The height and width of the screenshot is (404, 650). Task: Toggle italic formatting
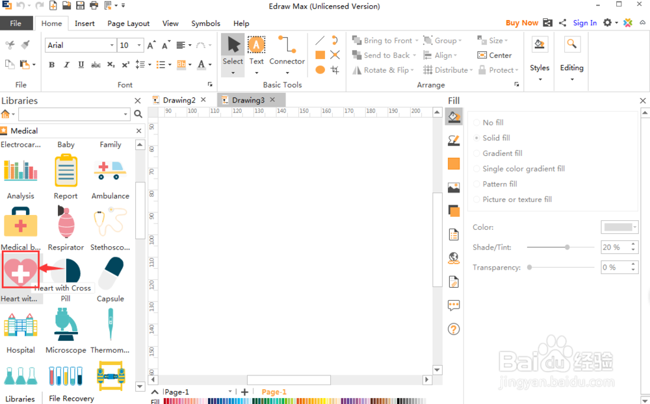66,65
